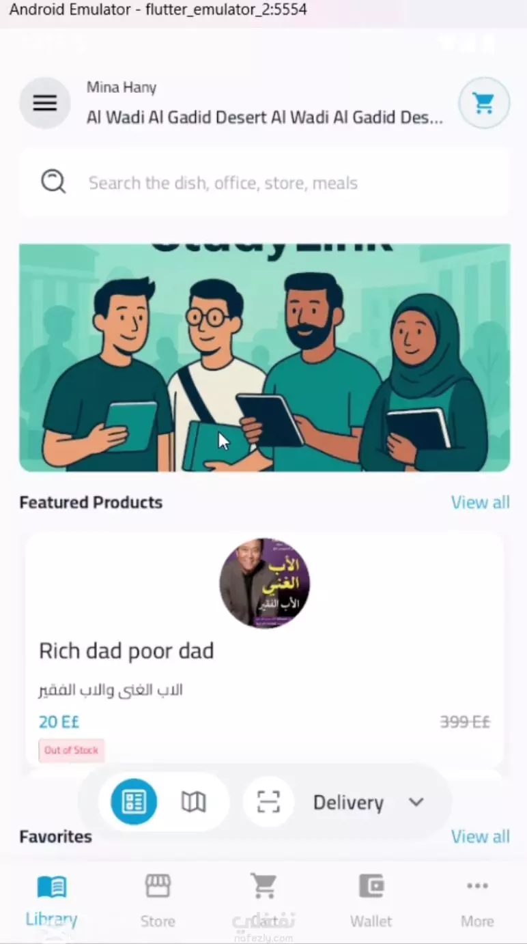View all Featured Products
527x944 pixels.
[x=481, y=502]
